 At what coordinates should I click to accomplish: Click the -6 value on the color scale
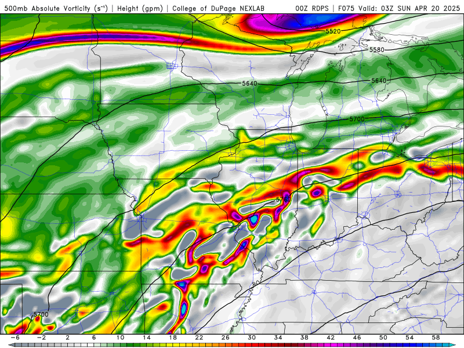tap(15, 338)
